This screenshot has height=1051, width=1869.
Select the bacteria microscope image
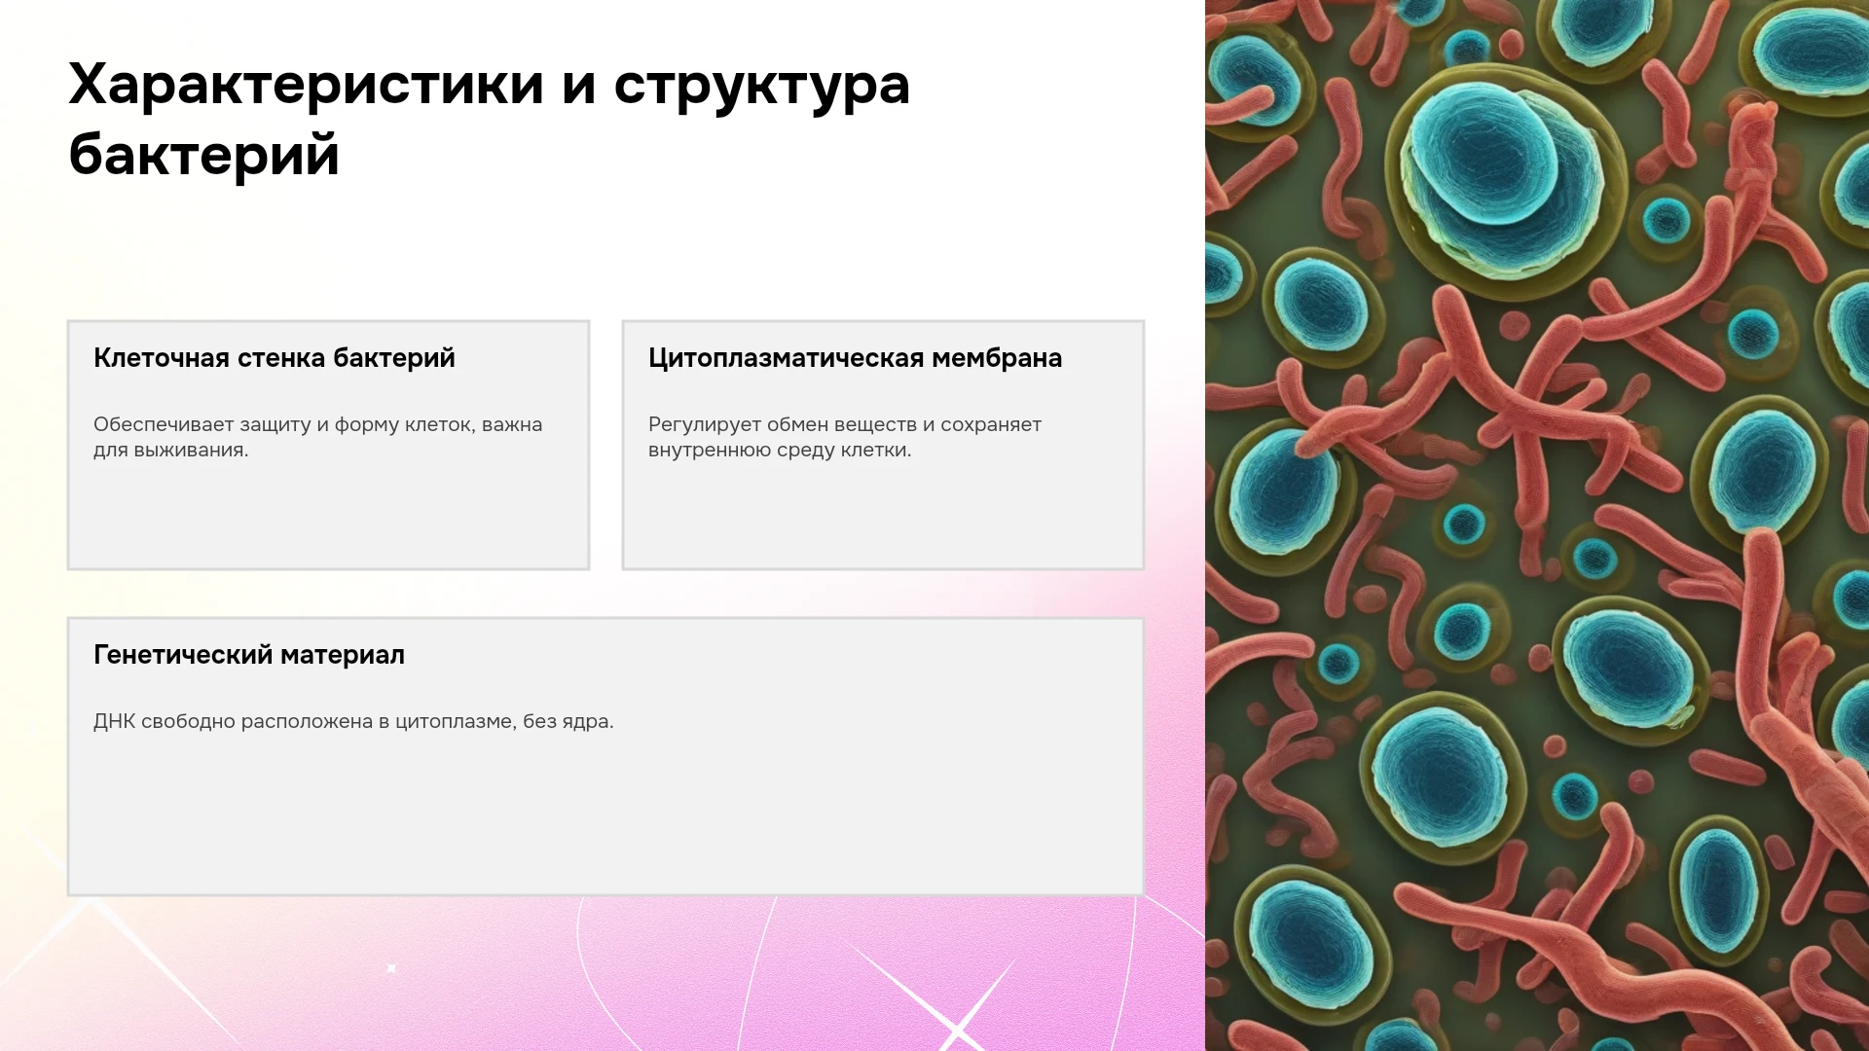(1537, 525)
